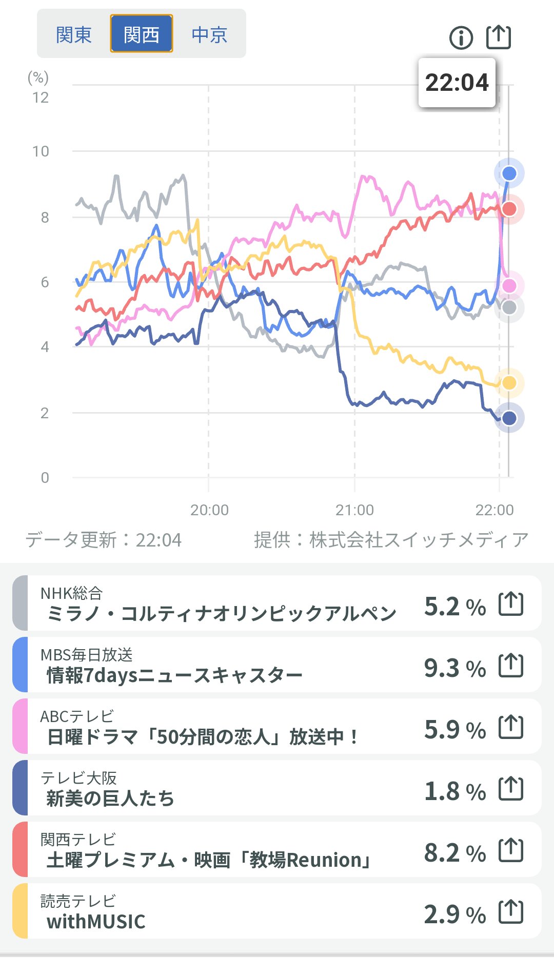Click the pink ABCテレビ color bar
Screen dimensions: 554x973
19,726
